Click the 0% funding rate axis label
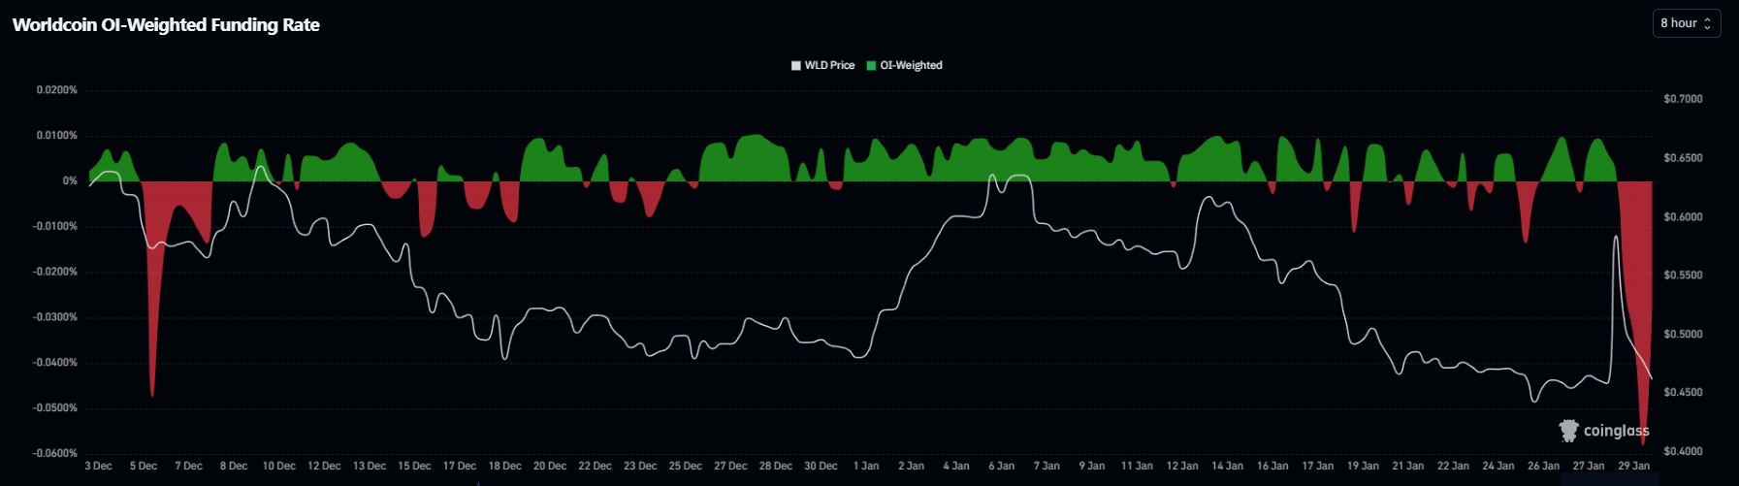The image size is (1739, 486). point(70,181)
